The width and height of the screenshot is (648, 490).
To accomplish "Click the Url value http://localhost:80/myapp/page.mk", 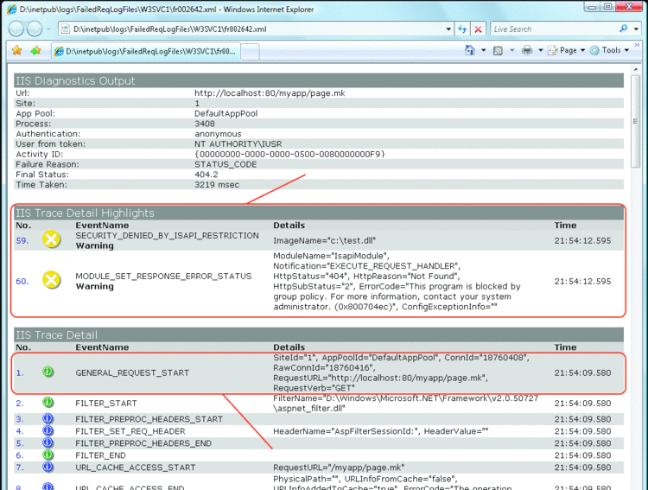I will click(270, 93).
